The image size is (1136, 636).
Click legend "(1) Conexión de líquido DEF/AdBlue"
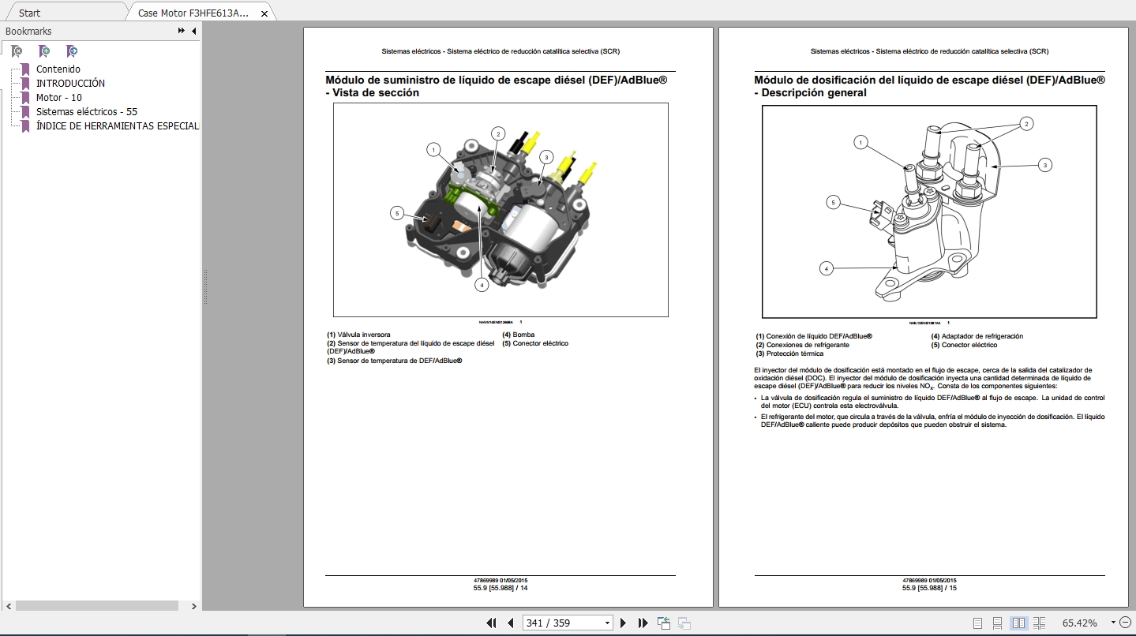(x=814, y=336)
